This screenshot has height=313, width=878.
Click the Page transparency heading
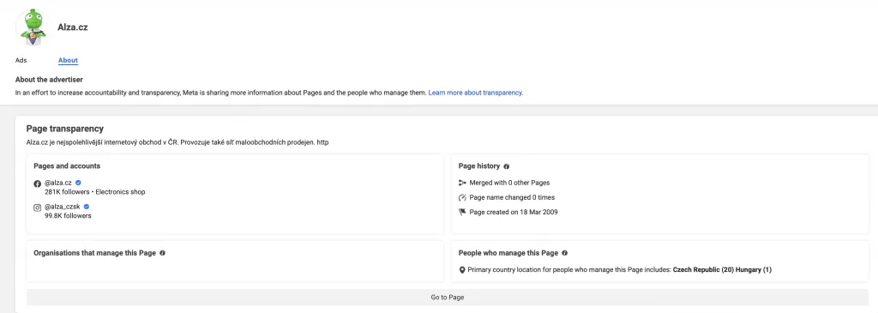point(65,129)
